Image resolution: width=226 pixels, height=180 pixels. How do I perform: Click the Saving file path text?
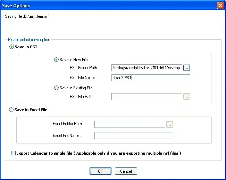(27, 16)
